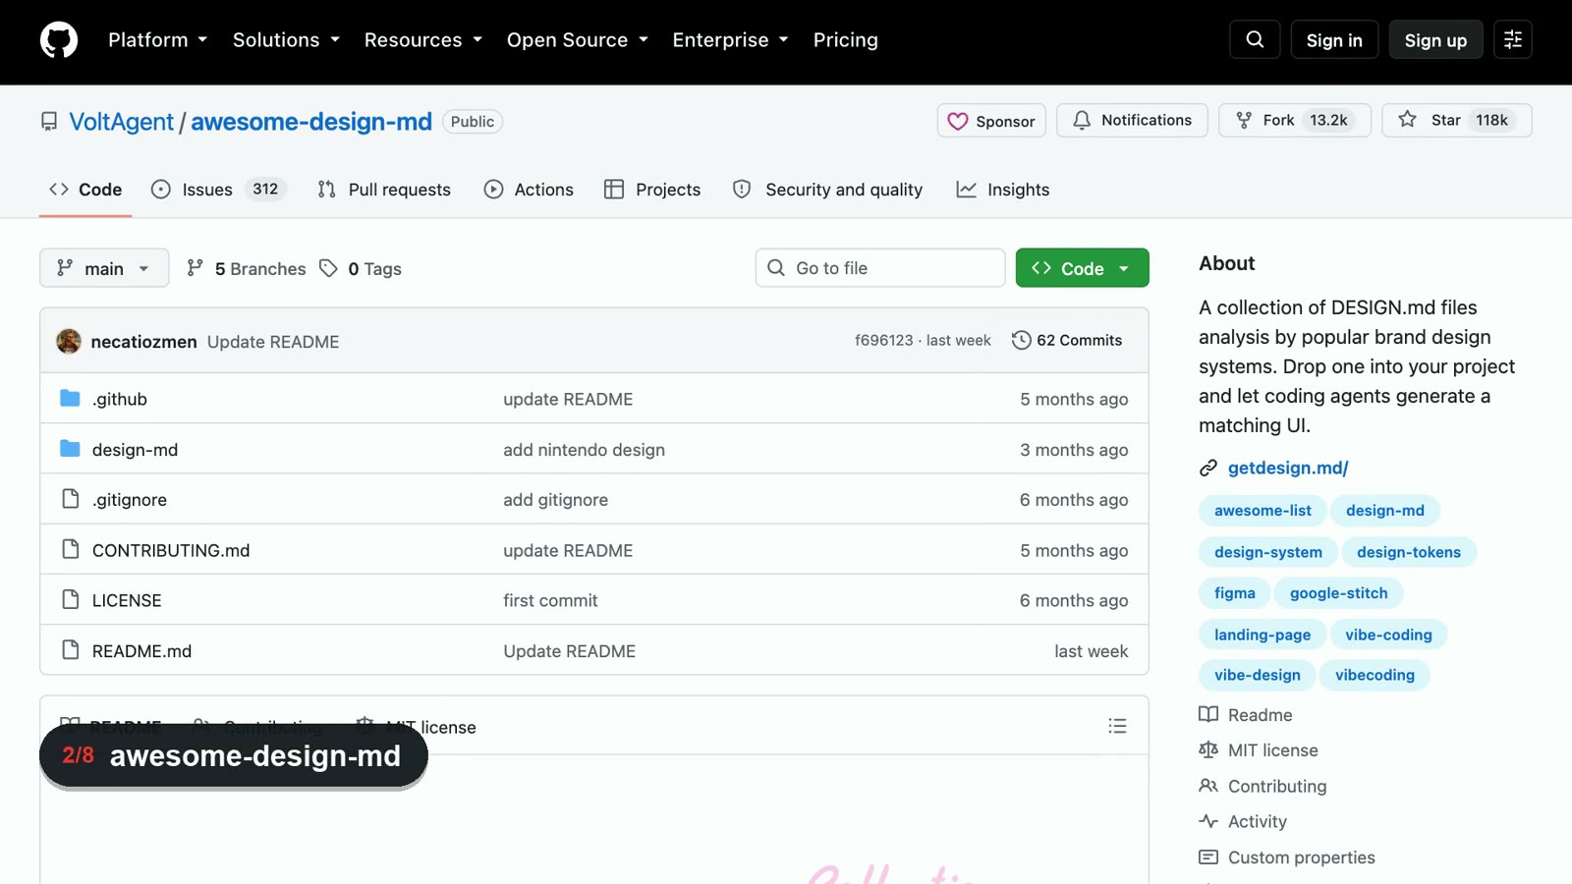Open the 5 Branches page

click(x=247, y=268)
